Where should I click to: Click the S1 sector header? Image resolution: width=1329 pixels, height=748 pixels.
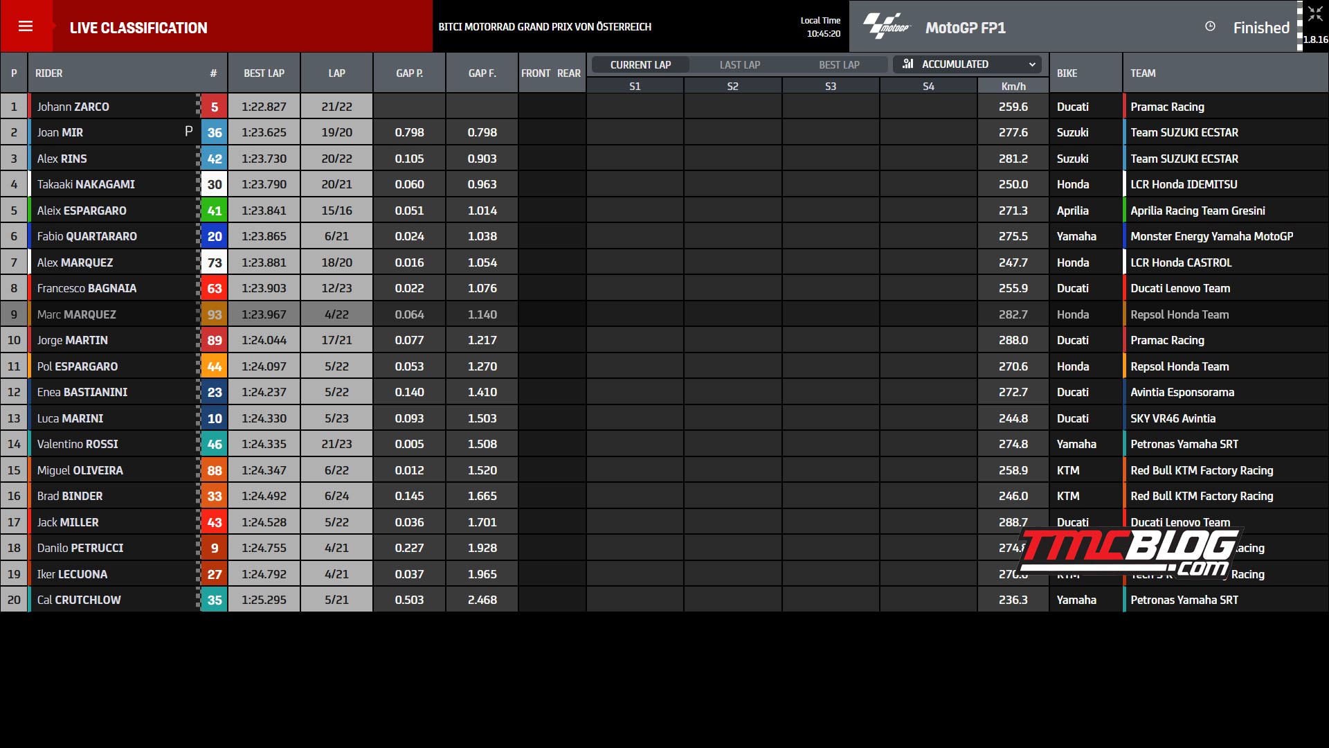click(635, 87)
